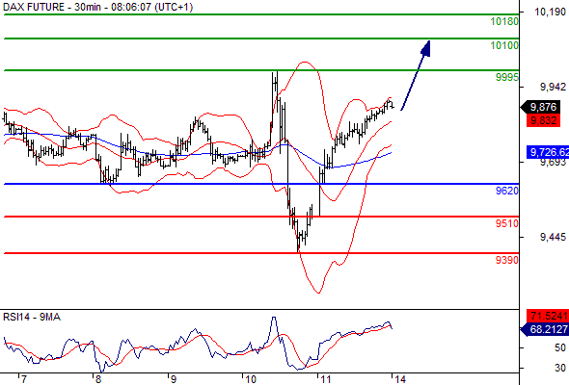
Task: Click the blue upward trend arrow
Action: (x=416, y=75)
